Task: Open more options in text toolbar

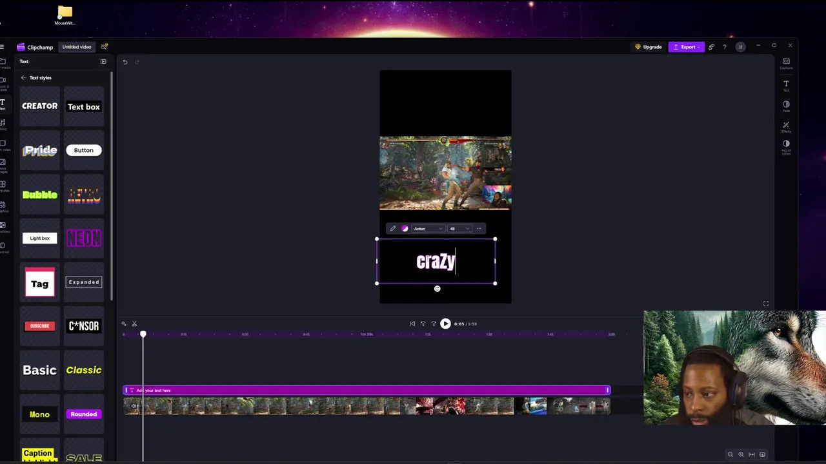Action: point(479,228)
